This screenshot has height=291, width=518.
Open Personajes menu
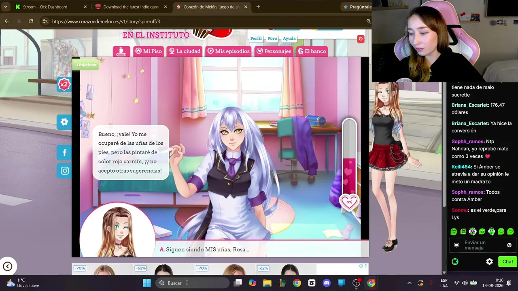click(x=274, y=51)
